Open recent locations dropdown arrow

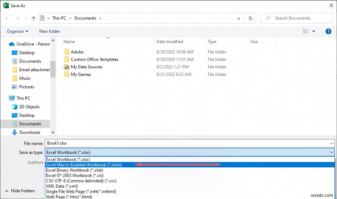pos(26,18)
